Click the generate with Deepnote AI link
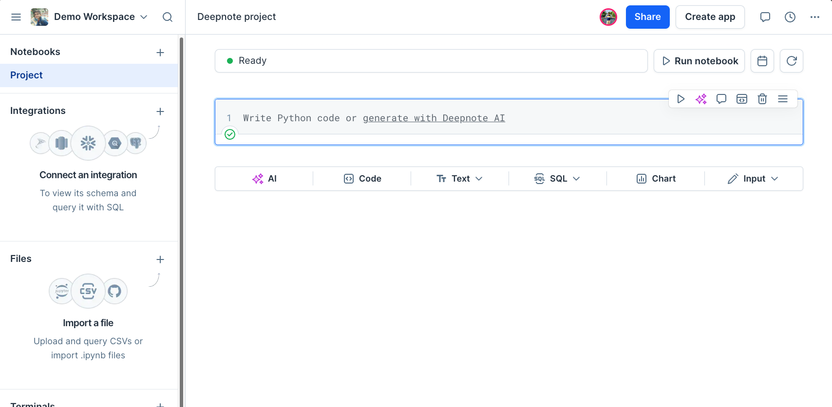 pos(434,118)
